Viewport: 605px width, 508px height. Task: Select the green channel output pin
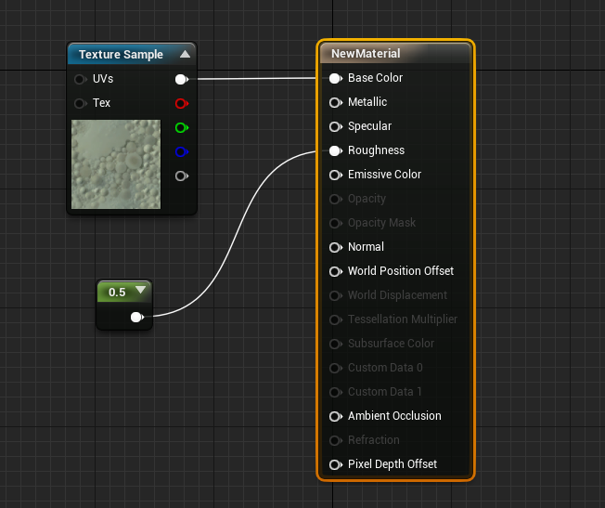181,128
